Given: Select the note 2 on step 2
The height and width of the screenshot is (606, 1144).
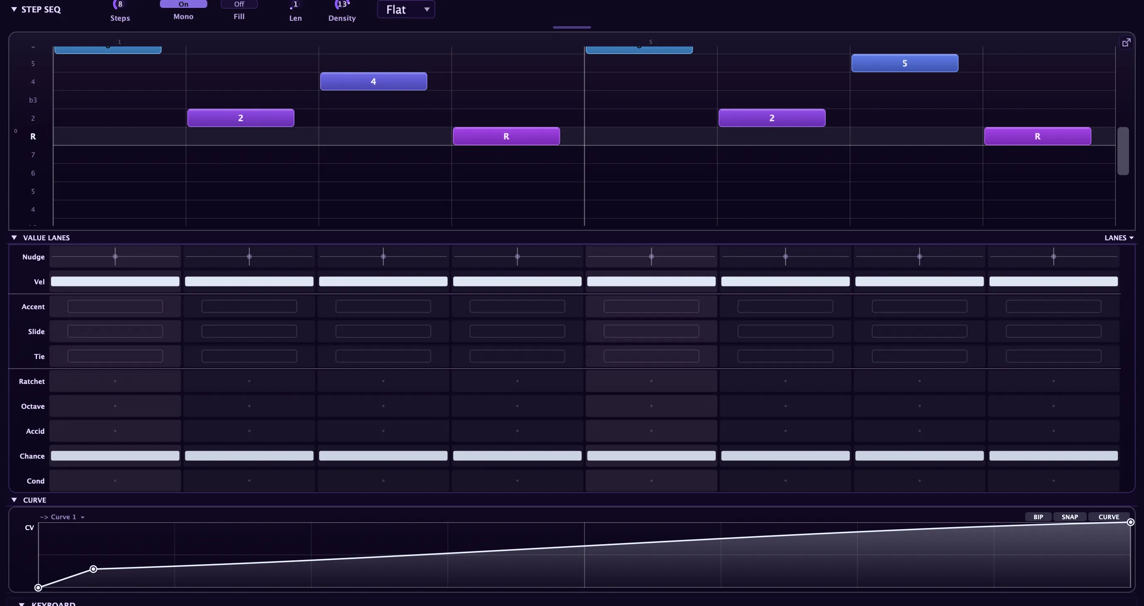Looking at the screenshot, I should 241,118.
